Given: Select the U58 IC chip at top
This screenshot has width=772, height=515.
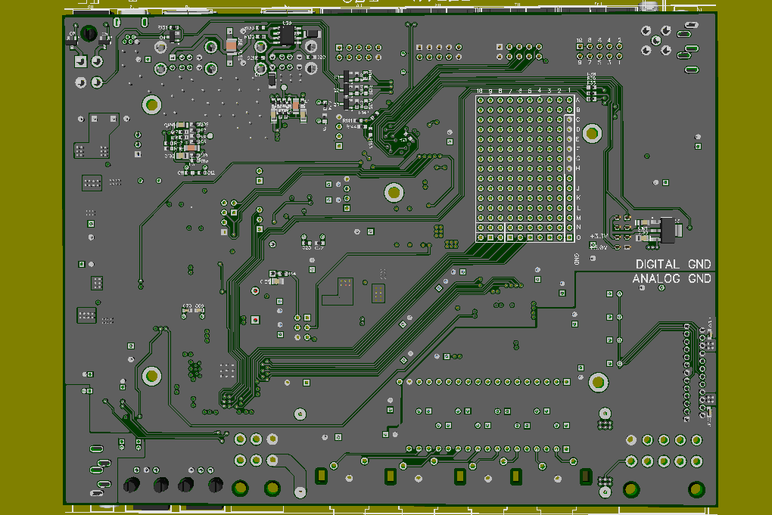Looking at the screenshot, I should [x=288, y=34].
